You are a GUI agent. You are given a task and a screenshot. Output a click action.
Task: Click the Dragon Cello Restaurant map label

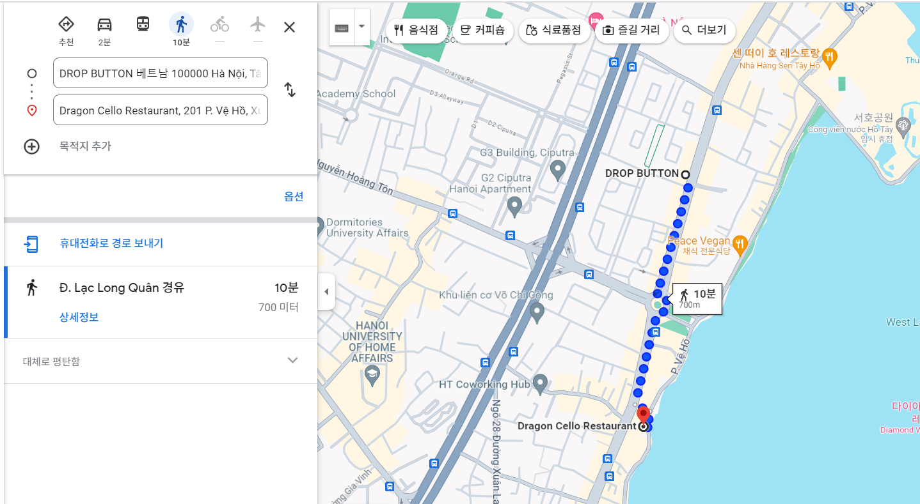coord(577,426)
